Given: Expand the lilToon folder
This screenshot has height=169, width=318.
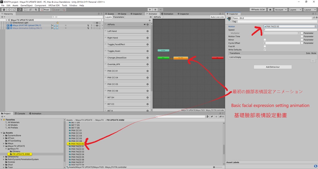Looking at the screenshot, I should pos(4,138).
